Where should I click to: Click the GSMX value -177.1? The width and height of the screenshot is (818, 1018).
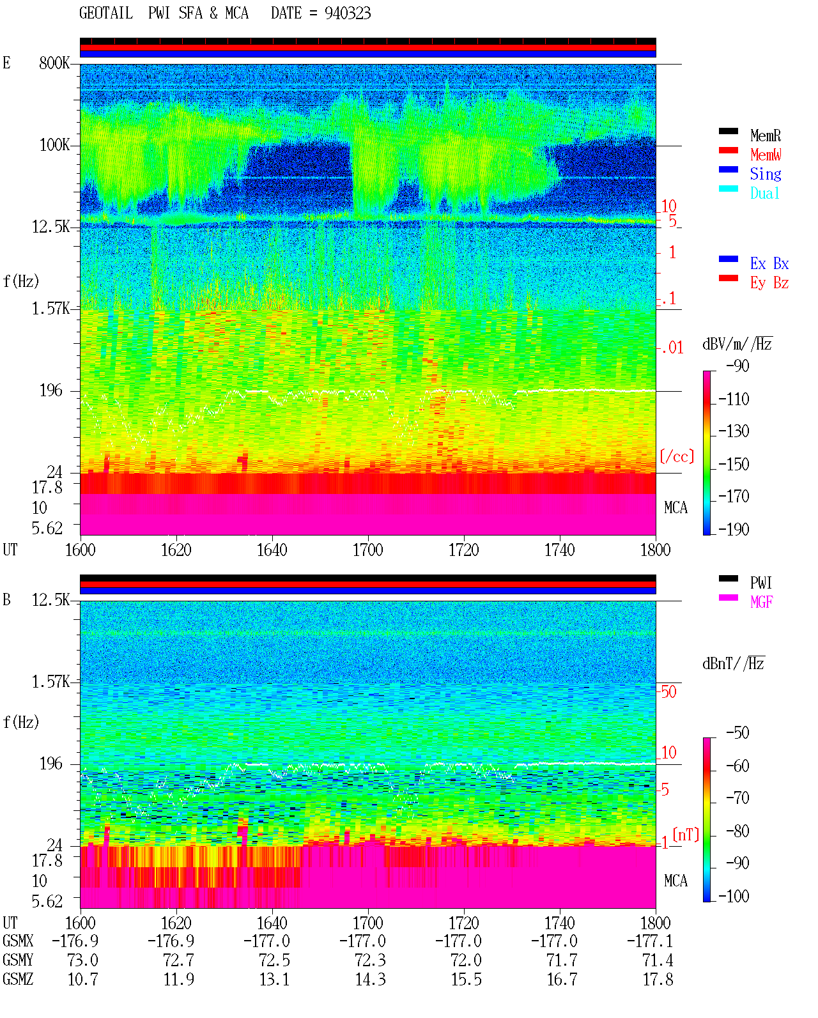[x=650, y=941]
